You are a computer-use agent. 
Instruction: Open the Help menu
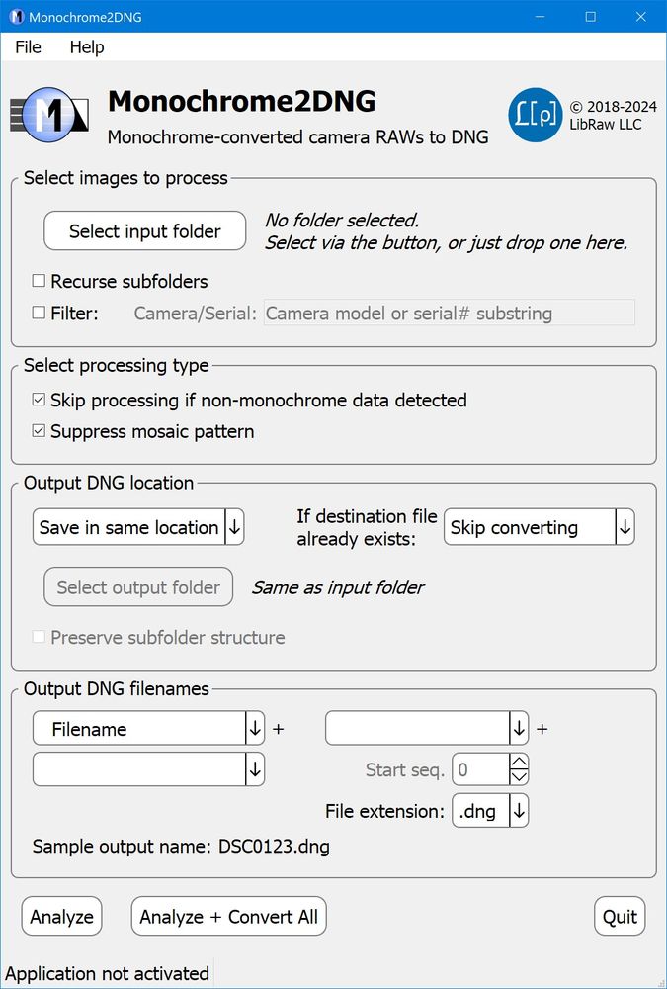coord(86,46)
